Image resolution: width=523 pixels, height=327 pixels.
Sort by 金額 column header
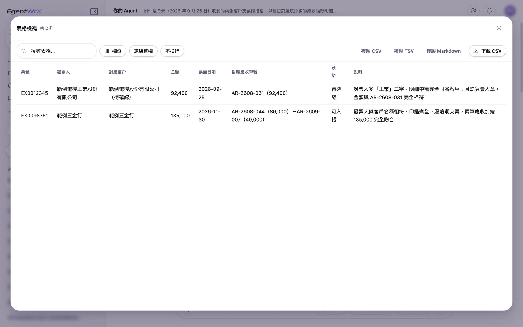(175, 72)
